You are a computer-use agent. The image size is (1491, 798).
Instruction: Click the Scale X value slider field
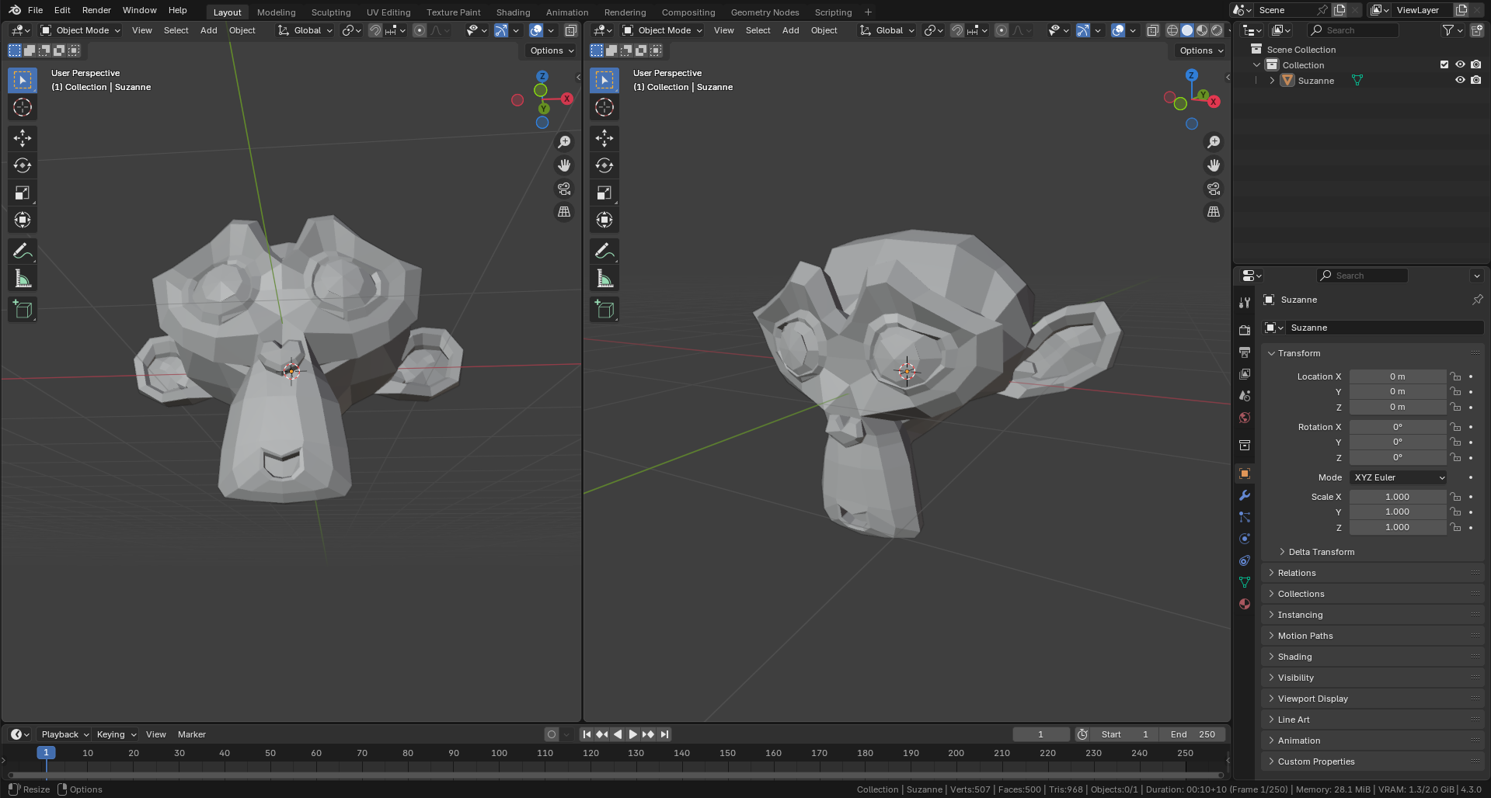1396,497
